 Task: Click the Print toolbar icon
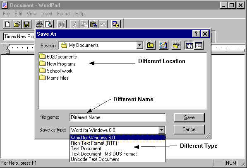pos(39,24)
